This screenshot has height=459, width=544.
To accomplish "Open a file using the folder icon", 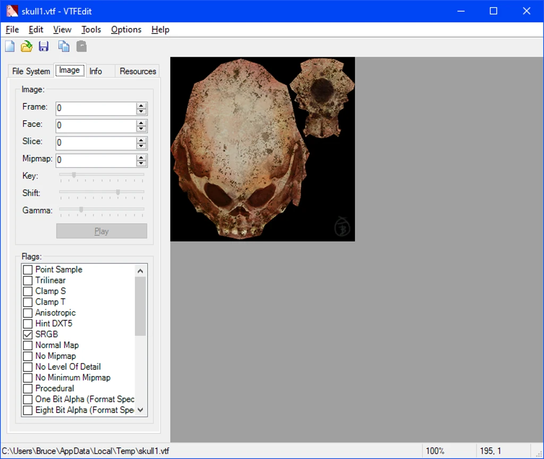I will tap(27, 46).
